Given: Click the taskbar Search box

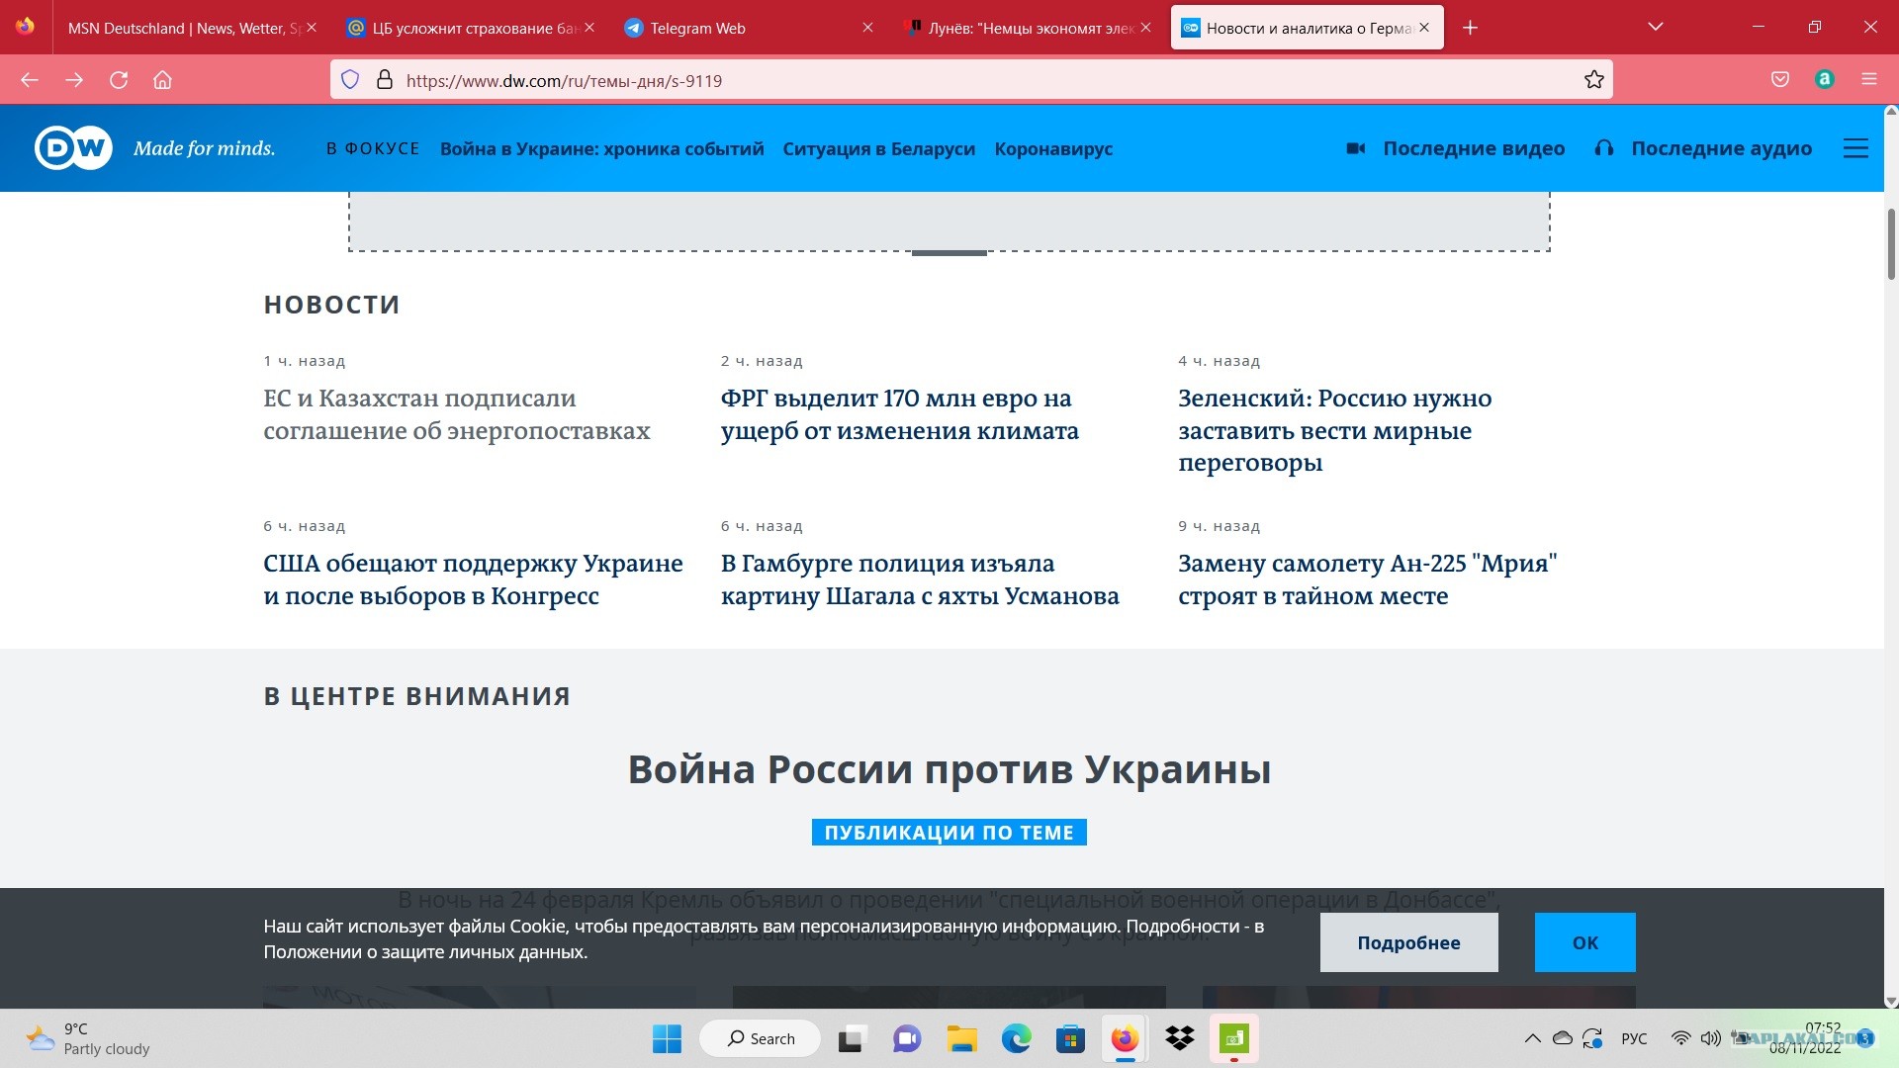Looking at the screenshot, I should (x=761, y=1038).
